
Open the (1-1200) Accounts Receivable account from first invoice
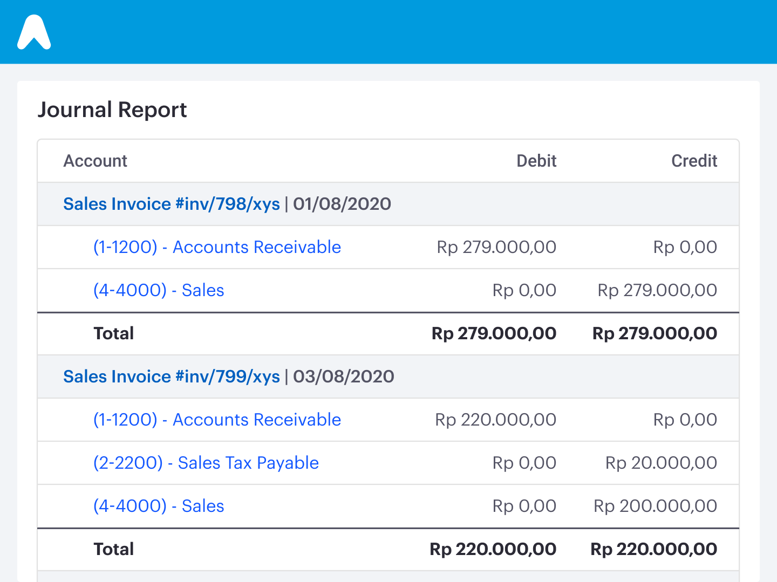[x=217, y=247]
